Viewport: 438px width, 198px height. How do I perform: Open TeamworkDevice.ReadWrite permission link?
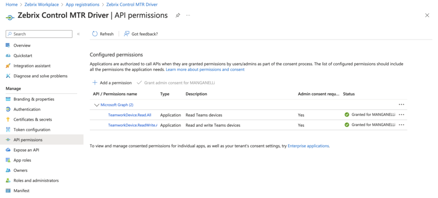(133, 125)
